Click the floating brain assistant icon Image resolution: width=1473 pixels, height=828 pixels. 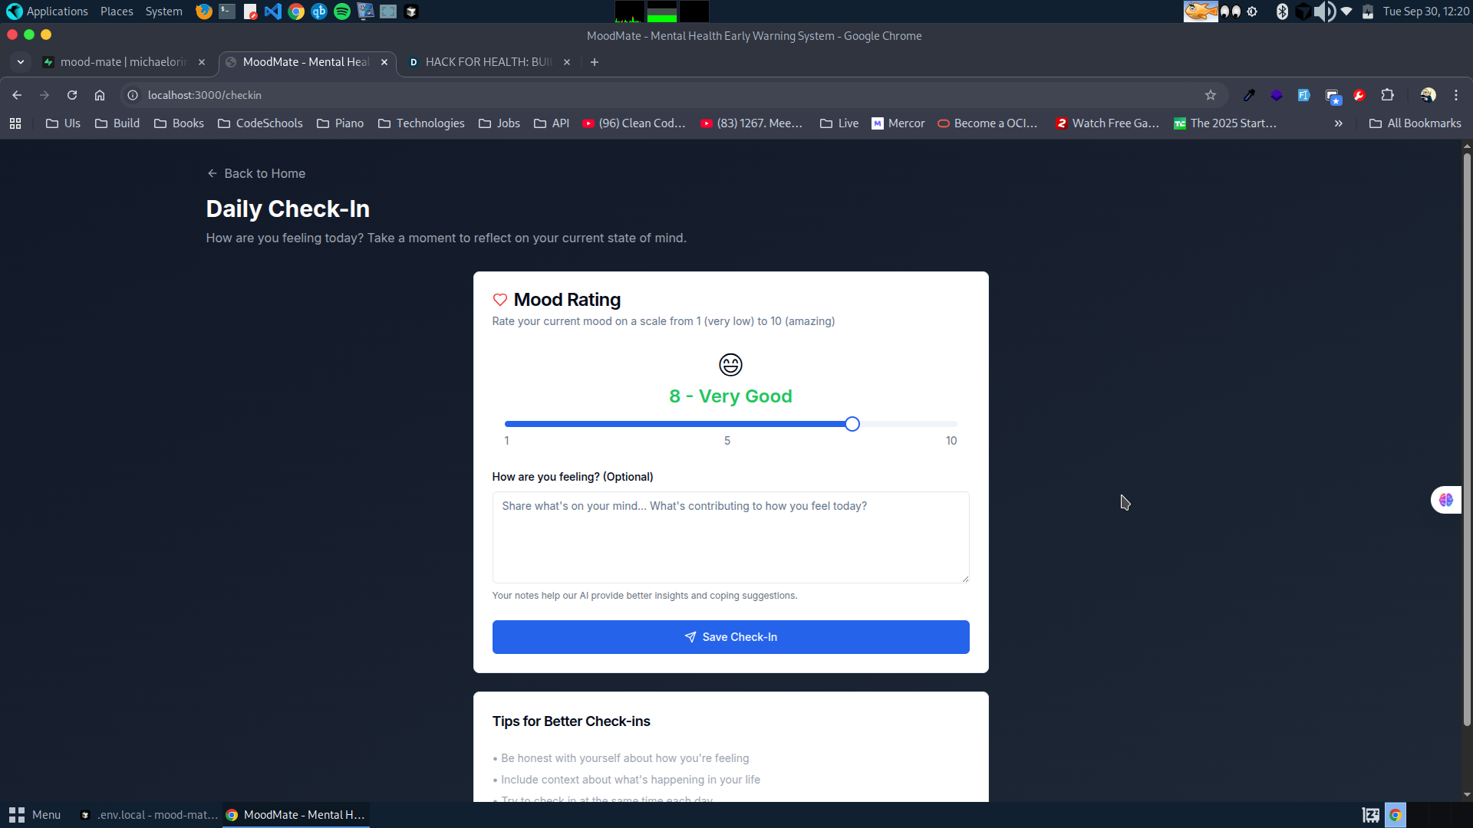pos(1446,500)
